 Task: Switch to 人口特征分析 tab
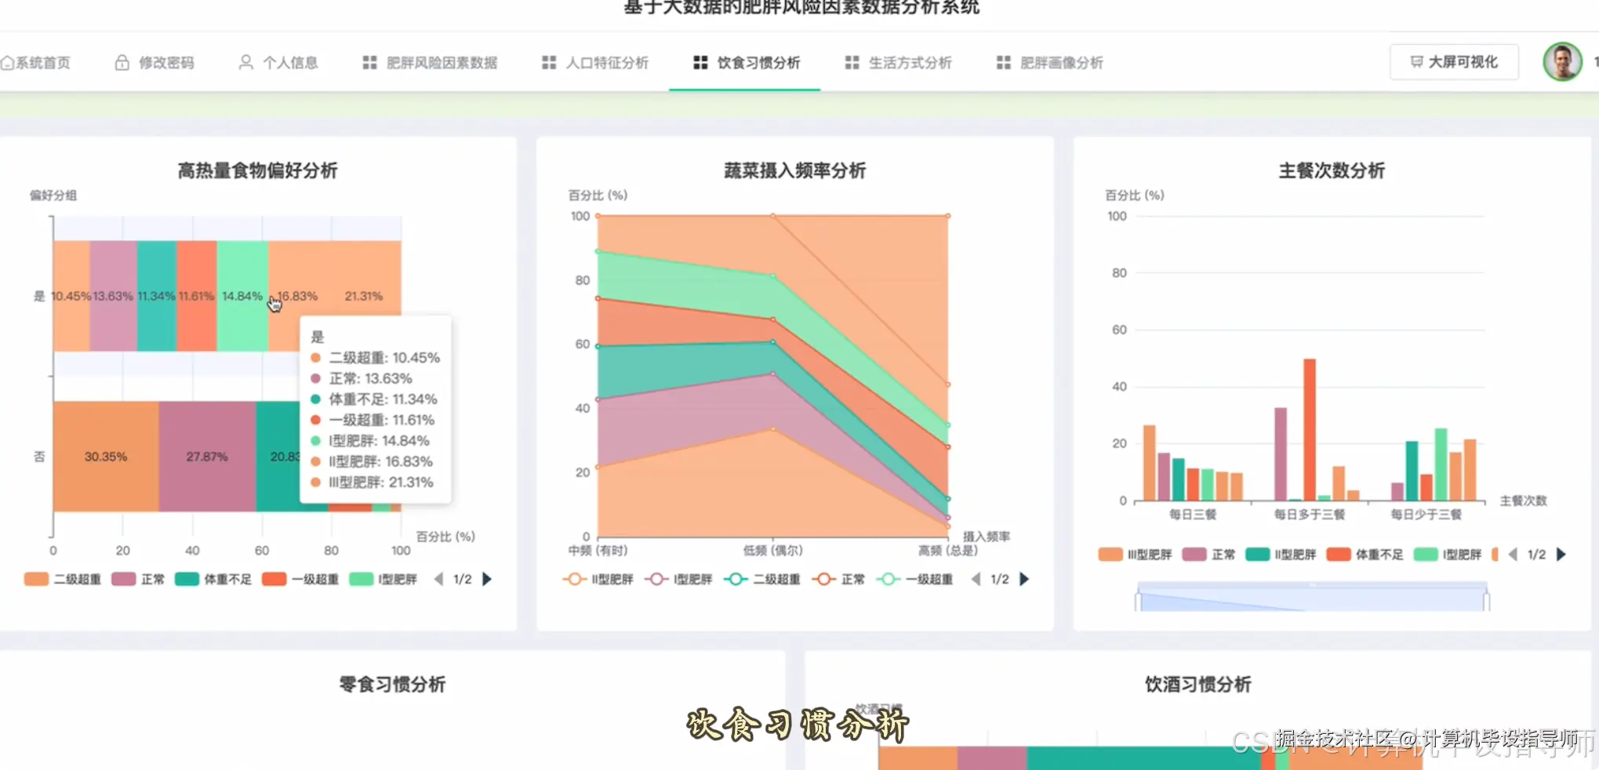pyautogui.click(x=595, y=63)
